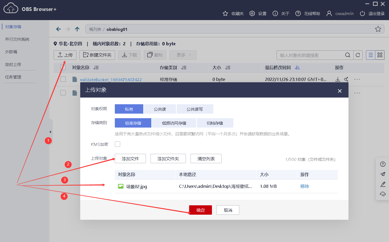This screenshot has height=242, width=389.
Task: Sort by object name column
Action: 96,68
